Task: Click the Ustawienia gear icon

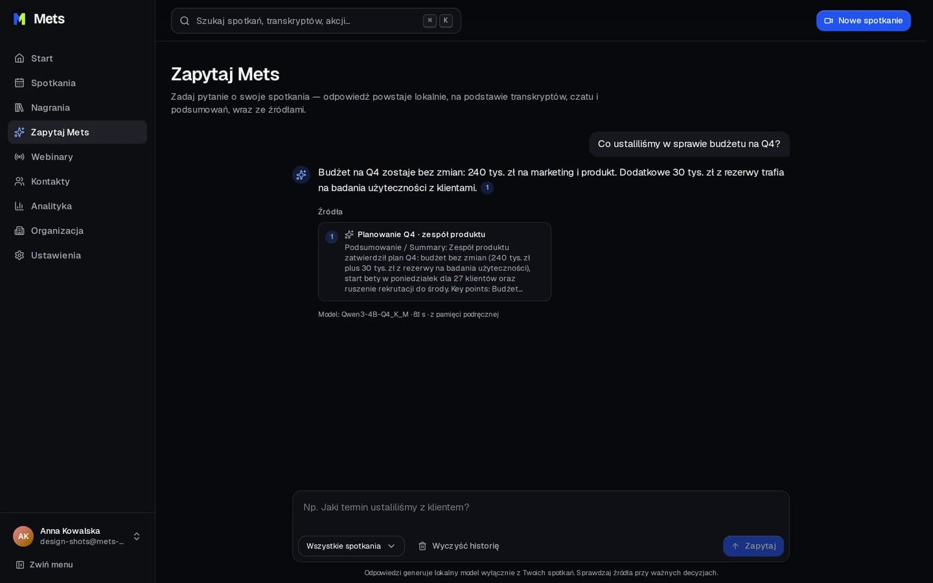Action: point(19,255)
